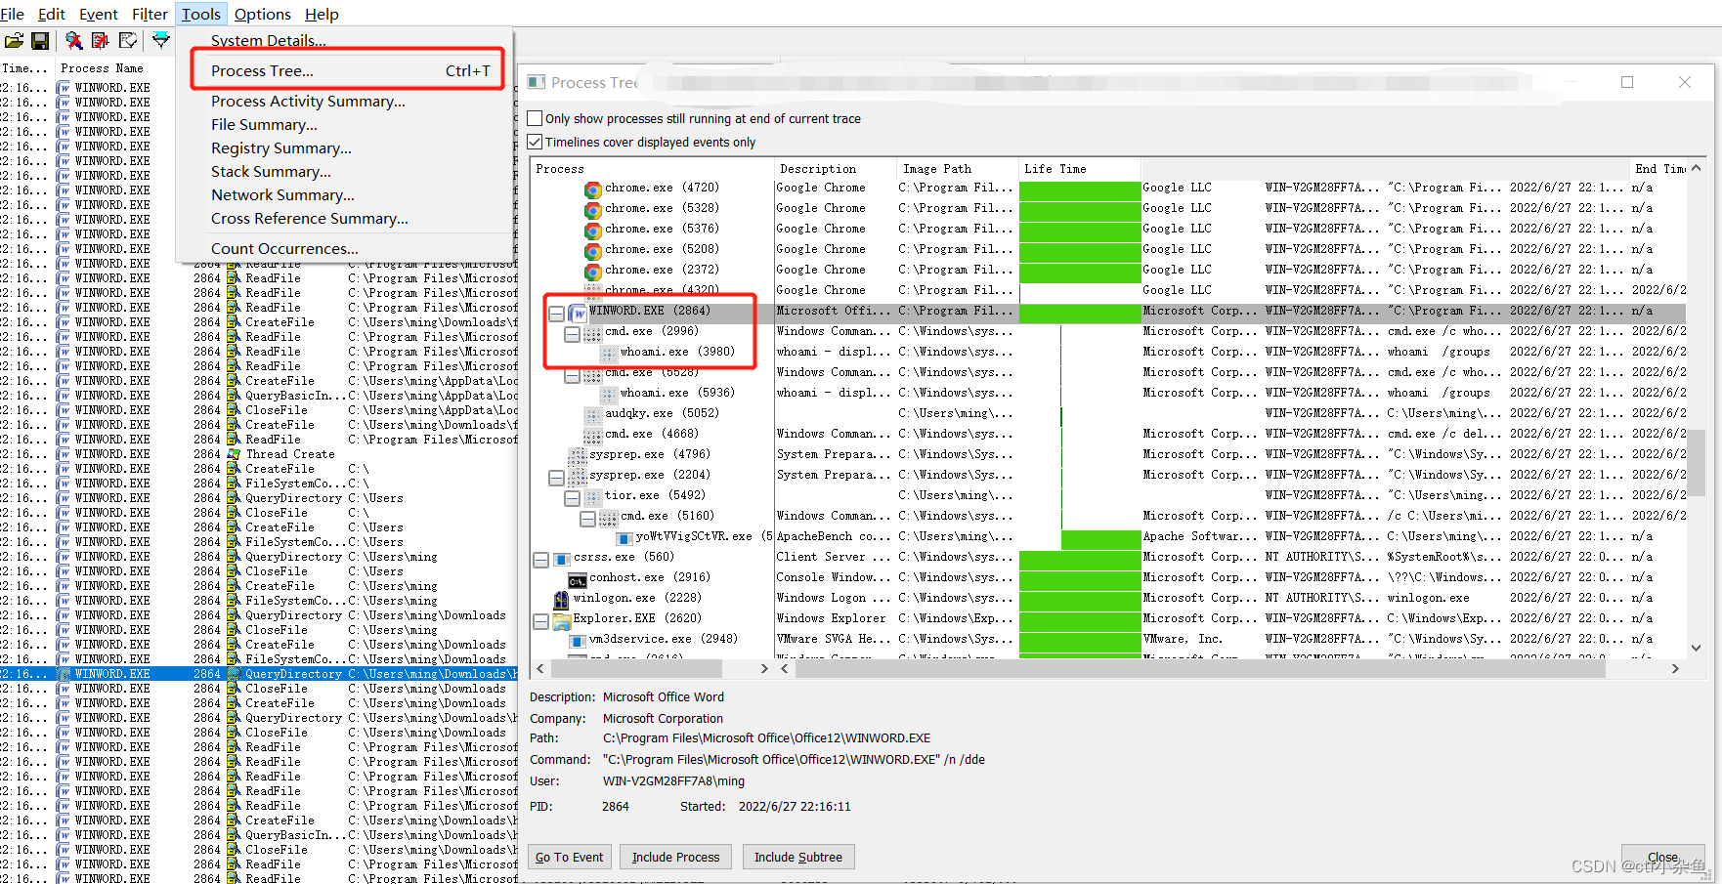The width and height of the screenshot is (1722, 884).
Task: Click the Include Process button
Action: coord(675,857)
